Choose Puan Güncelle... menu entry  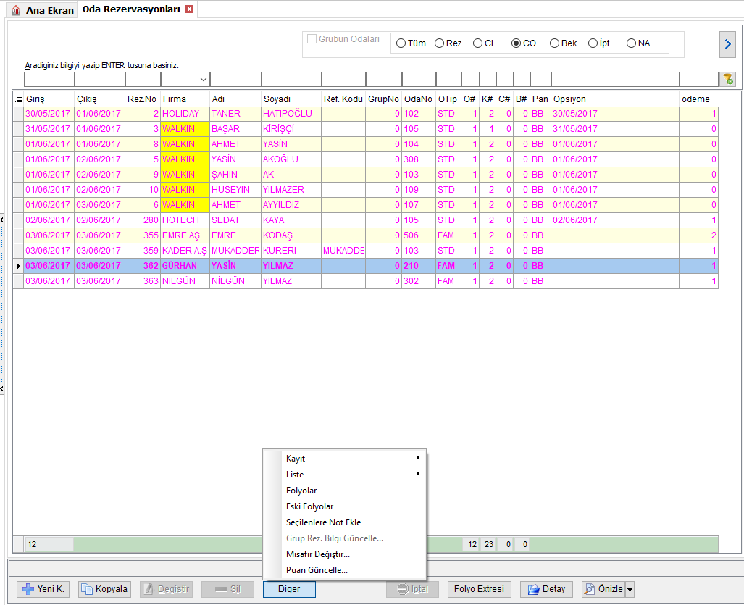click(x=345, y=570)
